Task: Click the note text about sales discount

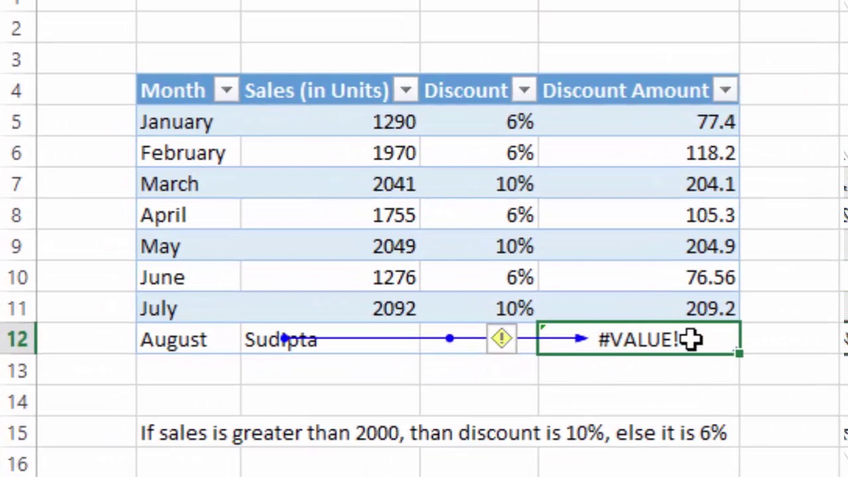Action: [x=434, y=433]
